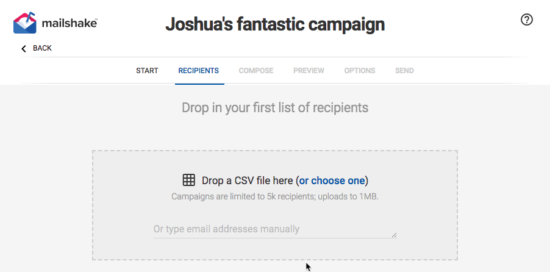Viewport: 550px width, 272px height.
Task: Click the CSV spreadsheet grid icon
Action: [x=188, y=180]
